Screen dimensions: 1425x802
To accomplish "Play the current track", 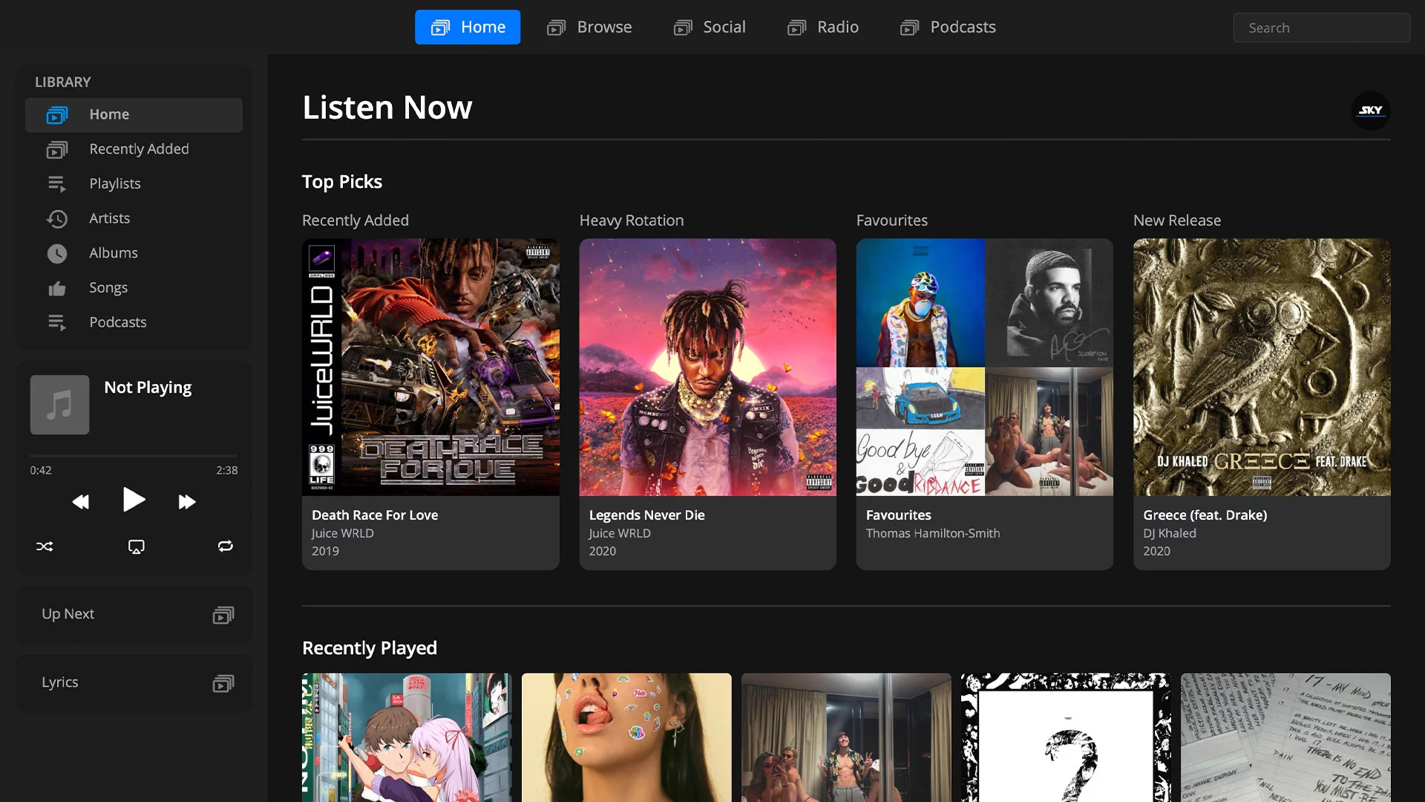I will 134,500.
